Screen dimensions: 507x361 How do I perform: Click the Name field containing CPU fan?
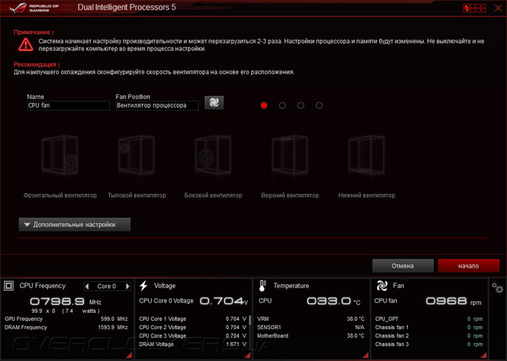tap(68, 105)
